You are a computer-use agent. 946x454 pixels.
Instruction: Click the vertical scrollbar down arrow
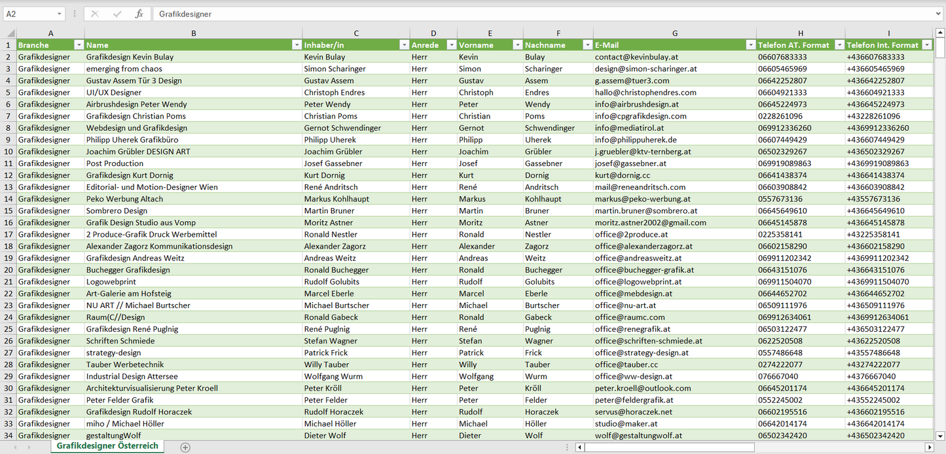pyautogui.click(x=940, y=435)
